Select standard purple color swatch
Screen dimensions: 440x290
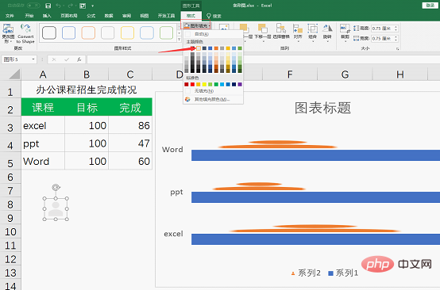(240, 84)
